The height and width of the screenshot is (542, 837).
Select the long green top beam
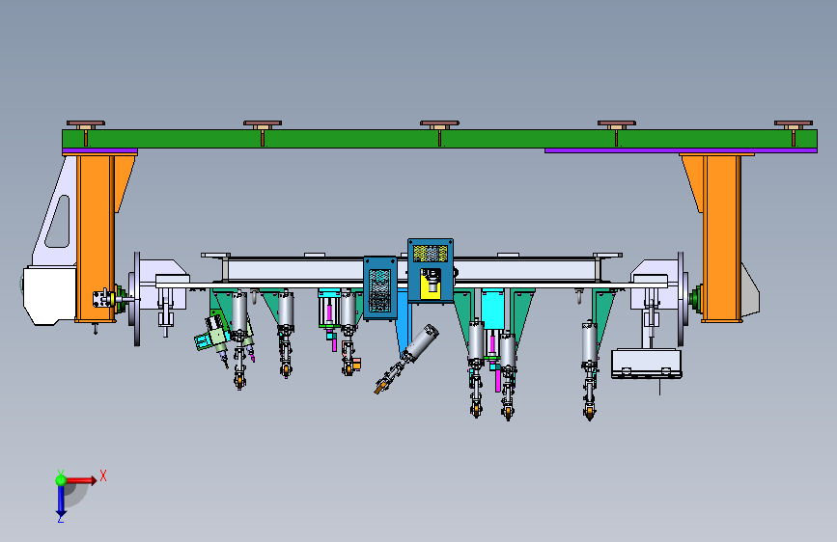coord(439,139)
